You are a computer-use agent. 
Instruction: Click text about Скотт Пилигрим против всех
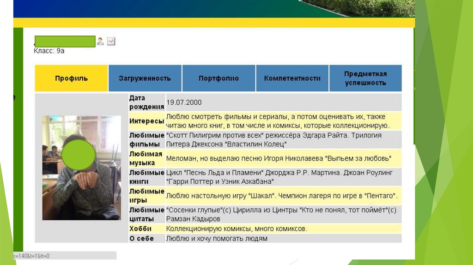tap(273, 139)
